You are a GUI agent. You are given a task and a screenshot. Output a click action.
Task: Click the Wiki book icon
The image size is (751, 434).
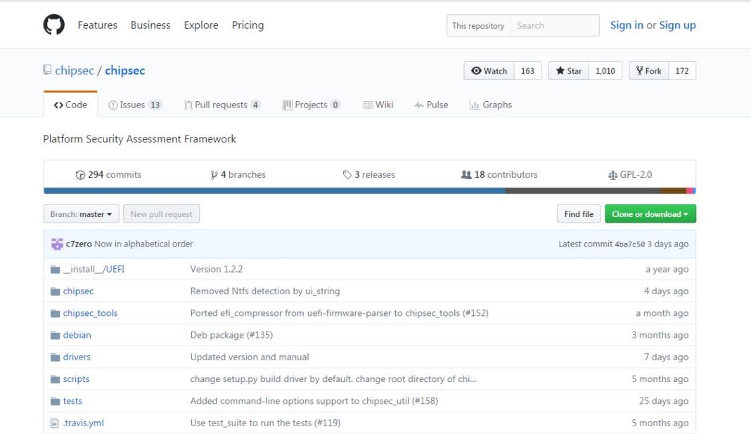[368, 105]
